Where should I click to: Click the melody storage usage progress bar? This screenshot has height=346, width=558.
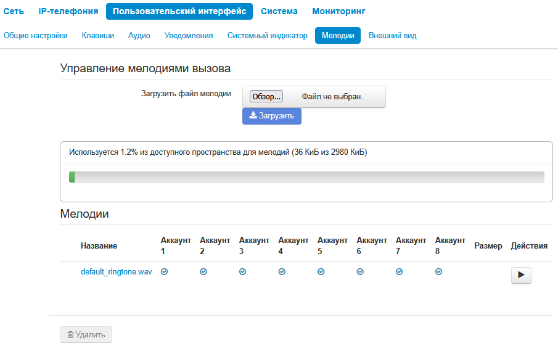tap(306, 177)
